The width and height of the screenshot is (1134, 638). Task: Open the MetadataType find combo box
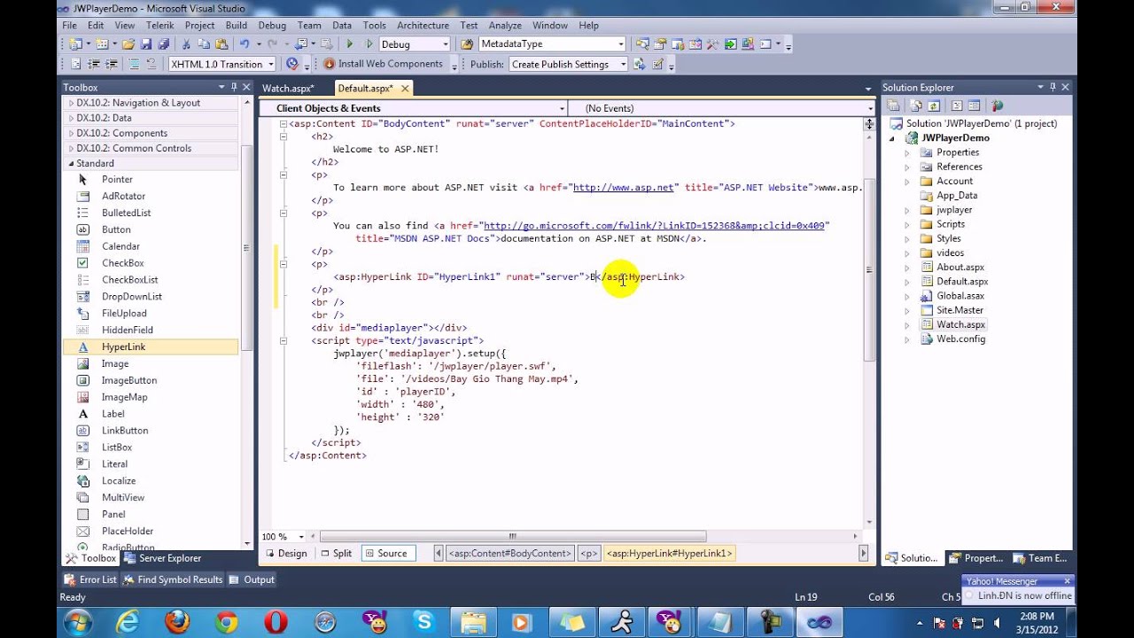pyautogui.click(x=620, y=44)
